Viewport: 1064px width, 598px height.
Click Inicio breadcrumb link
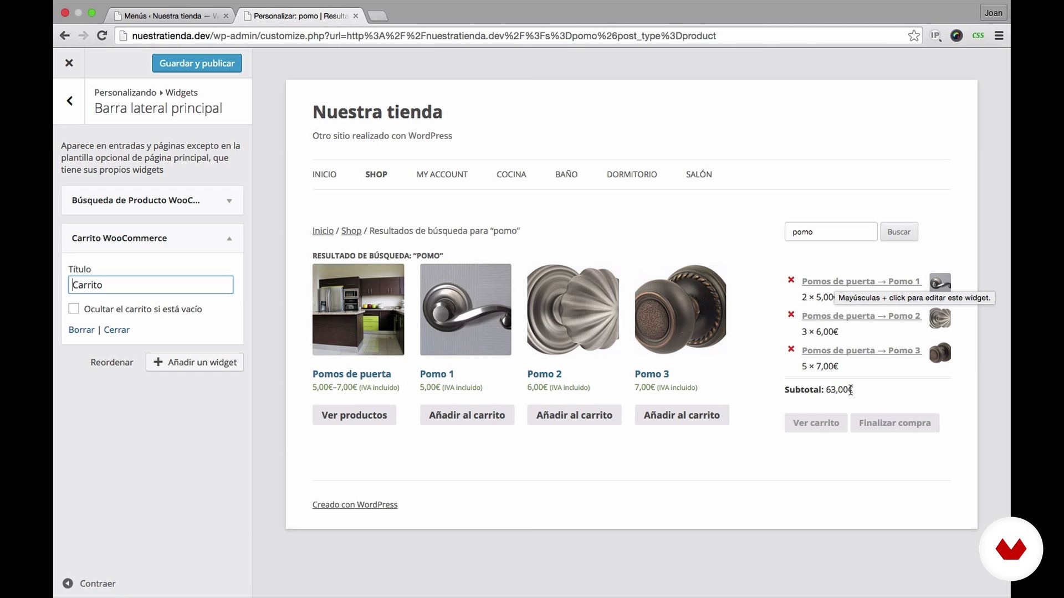click(323, 230)
